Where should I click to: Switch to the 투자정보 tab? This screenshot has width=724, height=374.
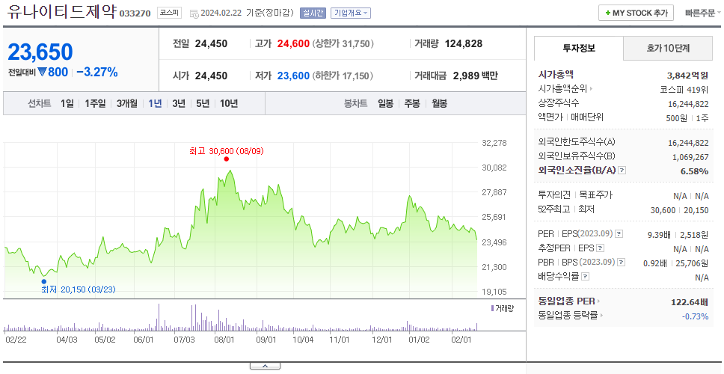tap(579, 48)
